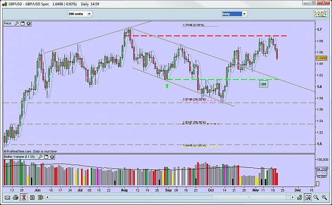Zoom out the chart
Screen dimensions: 332x205
coord(316,198)
